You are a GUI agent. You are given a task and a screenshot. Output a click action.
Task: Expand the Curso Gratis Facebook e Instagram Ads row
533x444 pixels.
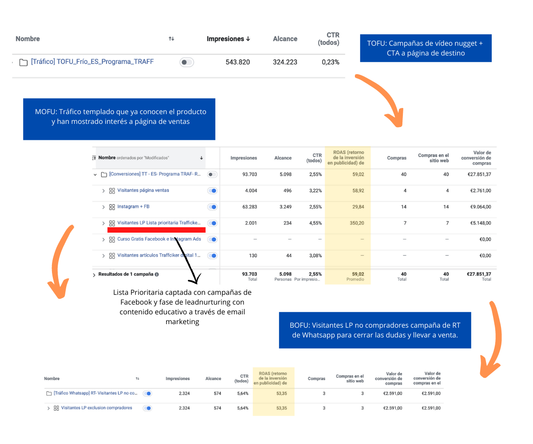pyautogui.click(x=103, y=239)
